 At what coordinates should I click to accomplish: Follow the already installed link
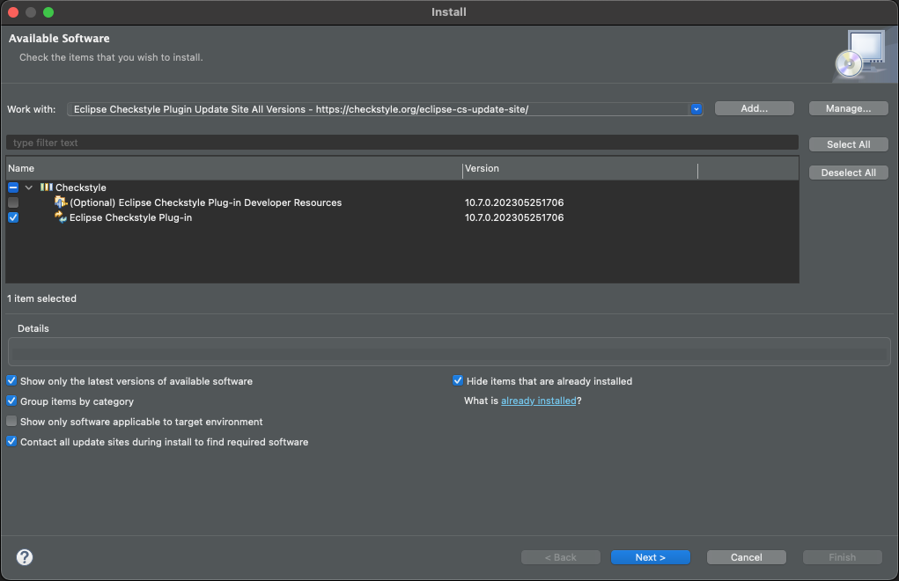[538, 401]
